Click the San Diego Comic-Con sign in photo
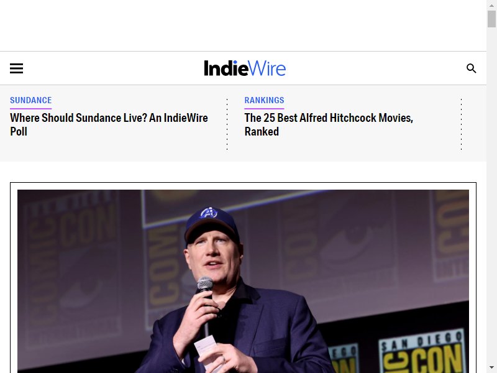 click(422, 352)
